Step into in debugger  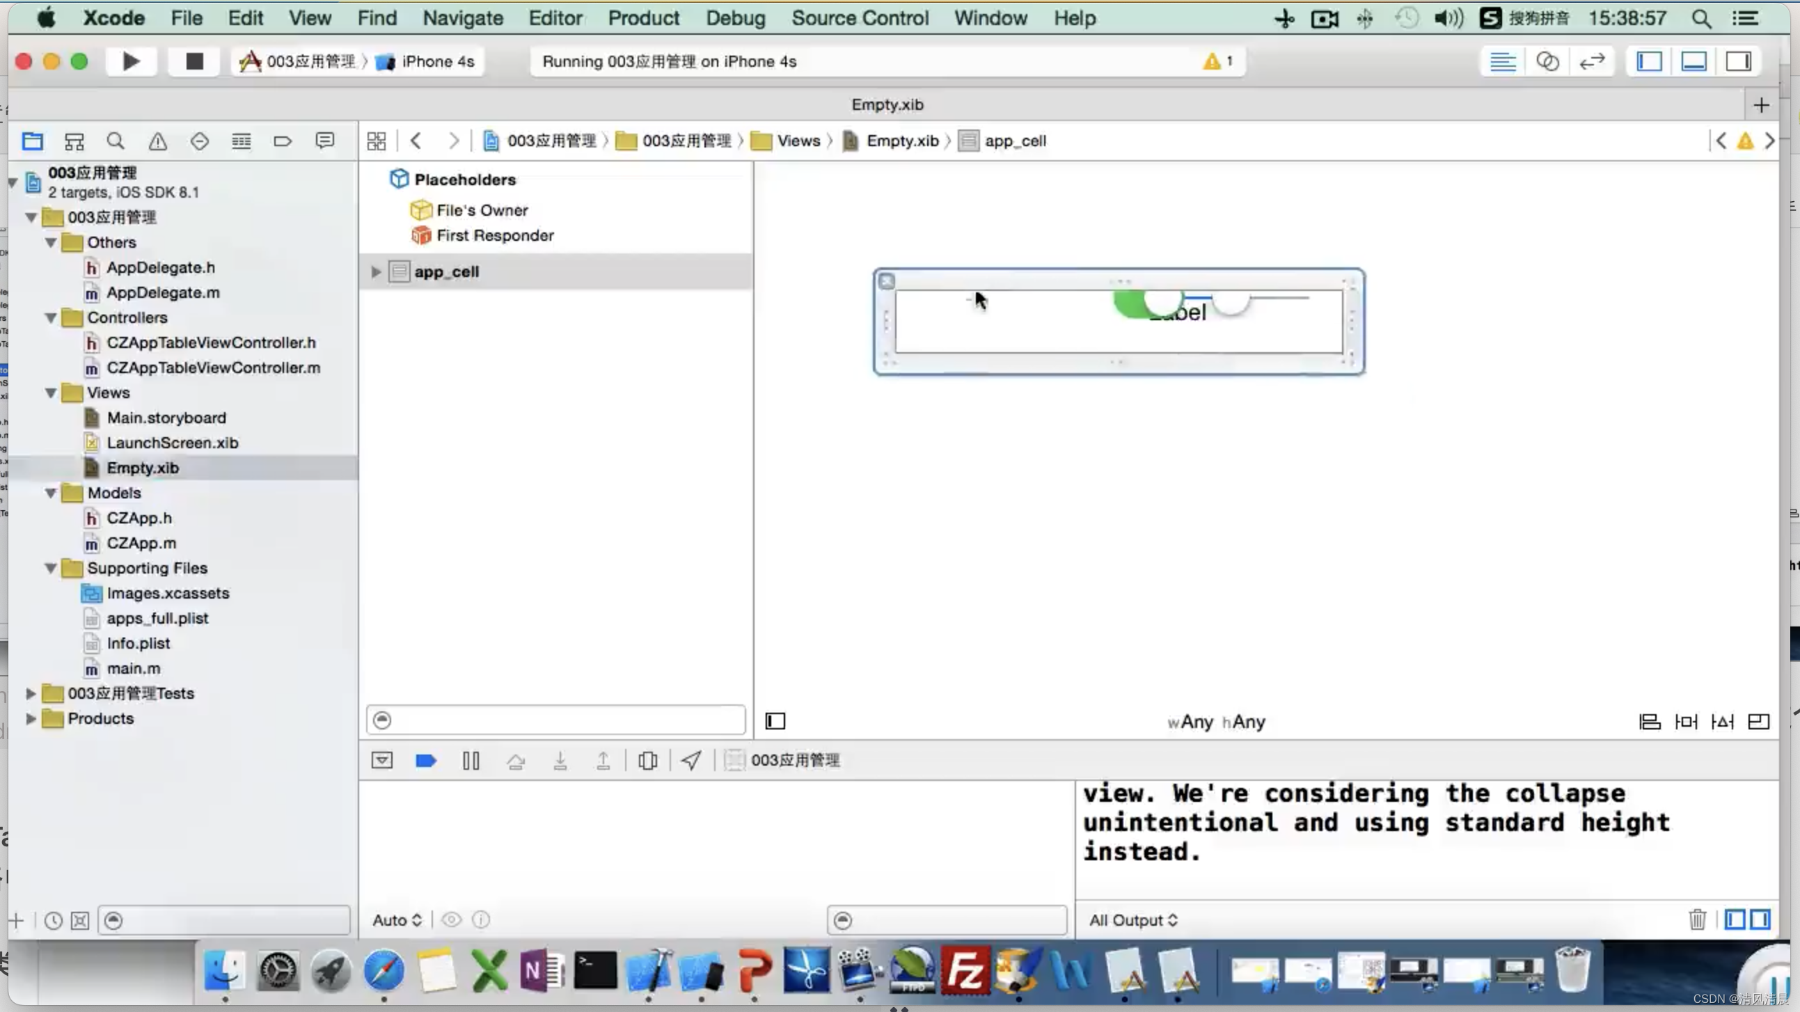[560, 761]
